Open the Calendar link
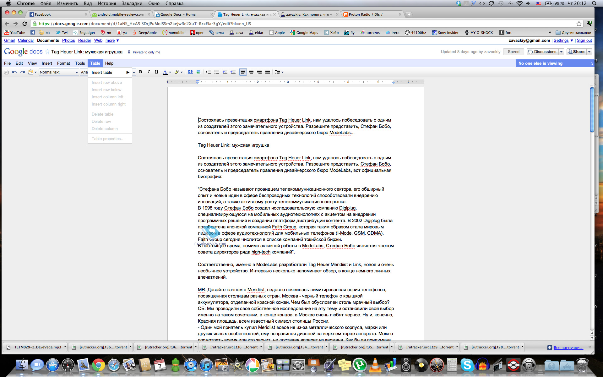Image resolution: width=603 pixels, height=377 pixels. (26, 41)
